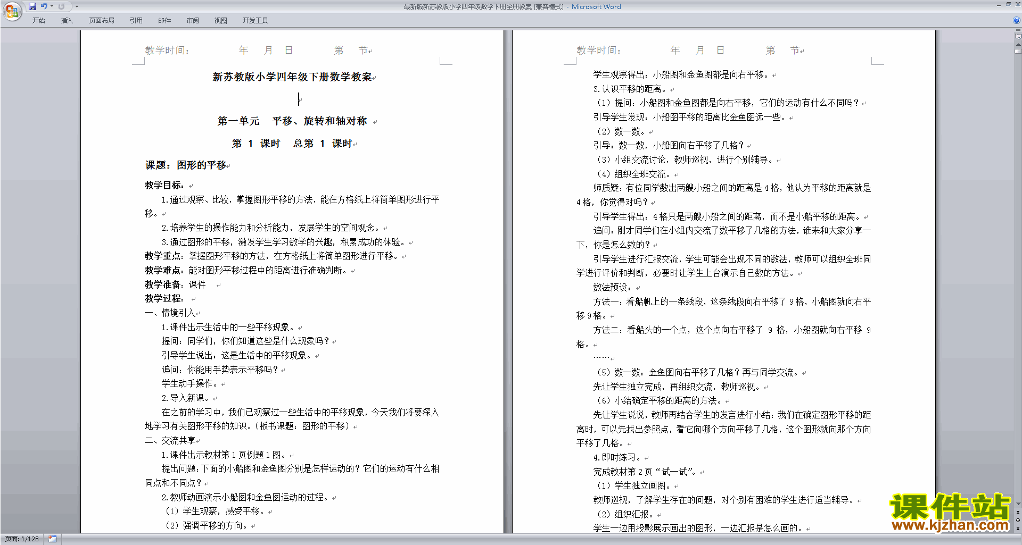Click the vertical scrollbar down arrow
This screenshot has width=1022, height=545.
click(1018, 504)
